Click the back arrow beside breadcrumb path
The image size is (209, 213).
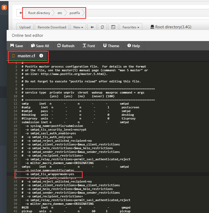(x=21, y=13)
